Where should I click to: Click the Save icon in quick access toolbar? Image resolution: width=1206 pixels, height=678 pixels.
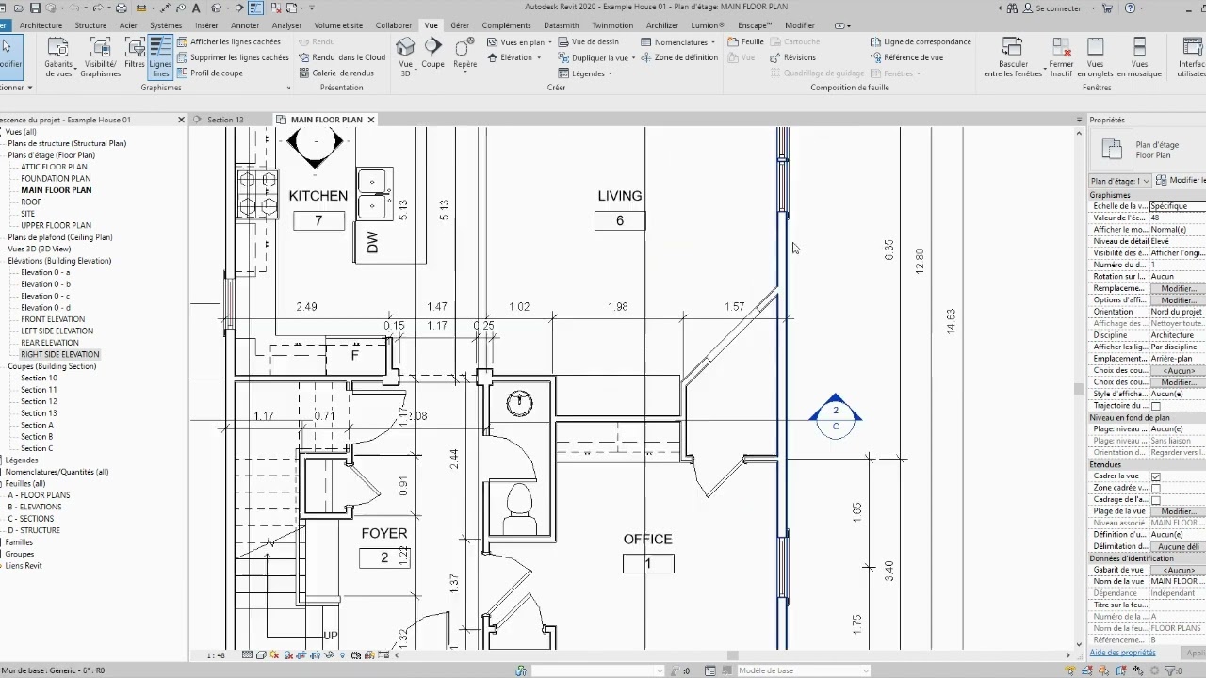coord(37,8)
